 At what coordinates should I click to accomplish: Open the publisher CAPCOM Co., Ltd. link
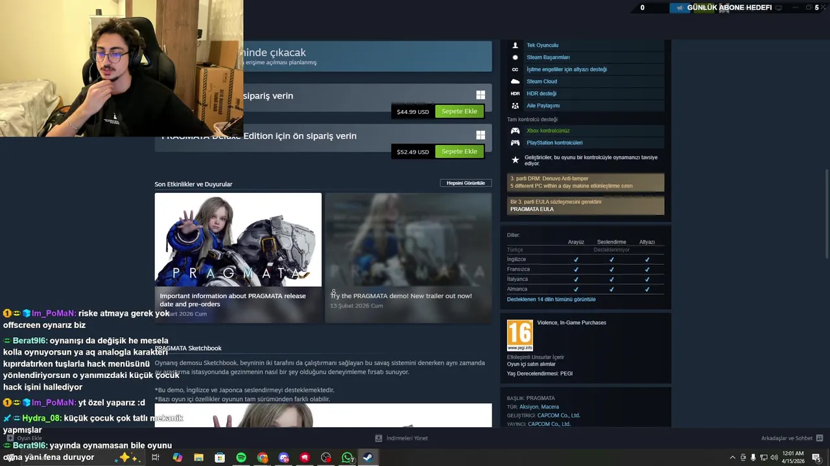pyautogui.click(x=549, y=424)
